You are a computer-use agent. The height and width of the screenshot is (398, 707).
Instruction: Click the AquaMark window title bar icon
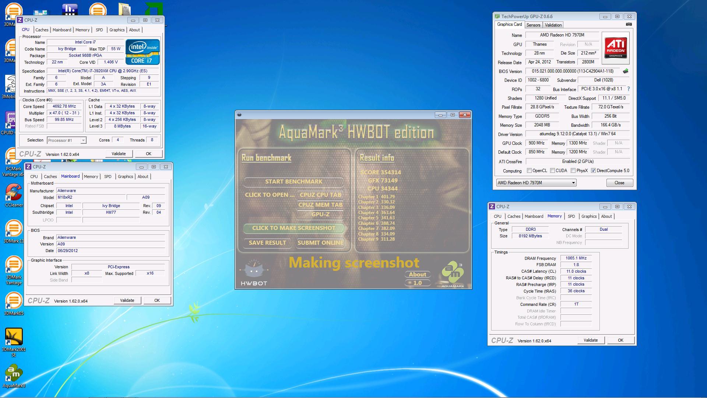pyautogui.click(x=239, y=115)
